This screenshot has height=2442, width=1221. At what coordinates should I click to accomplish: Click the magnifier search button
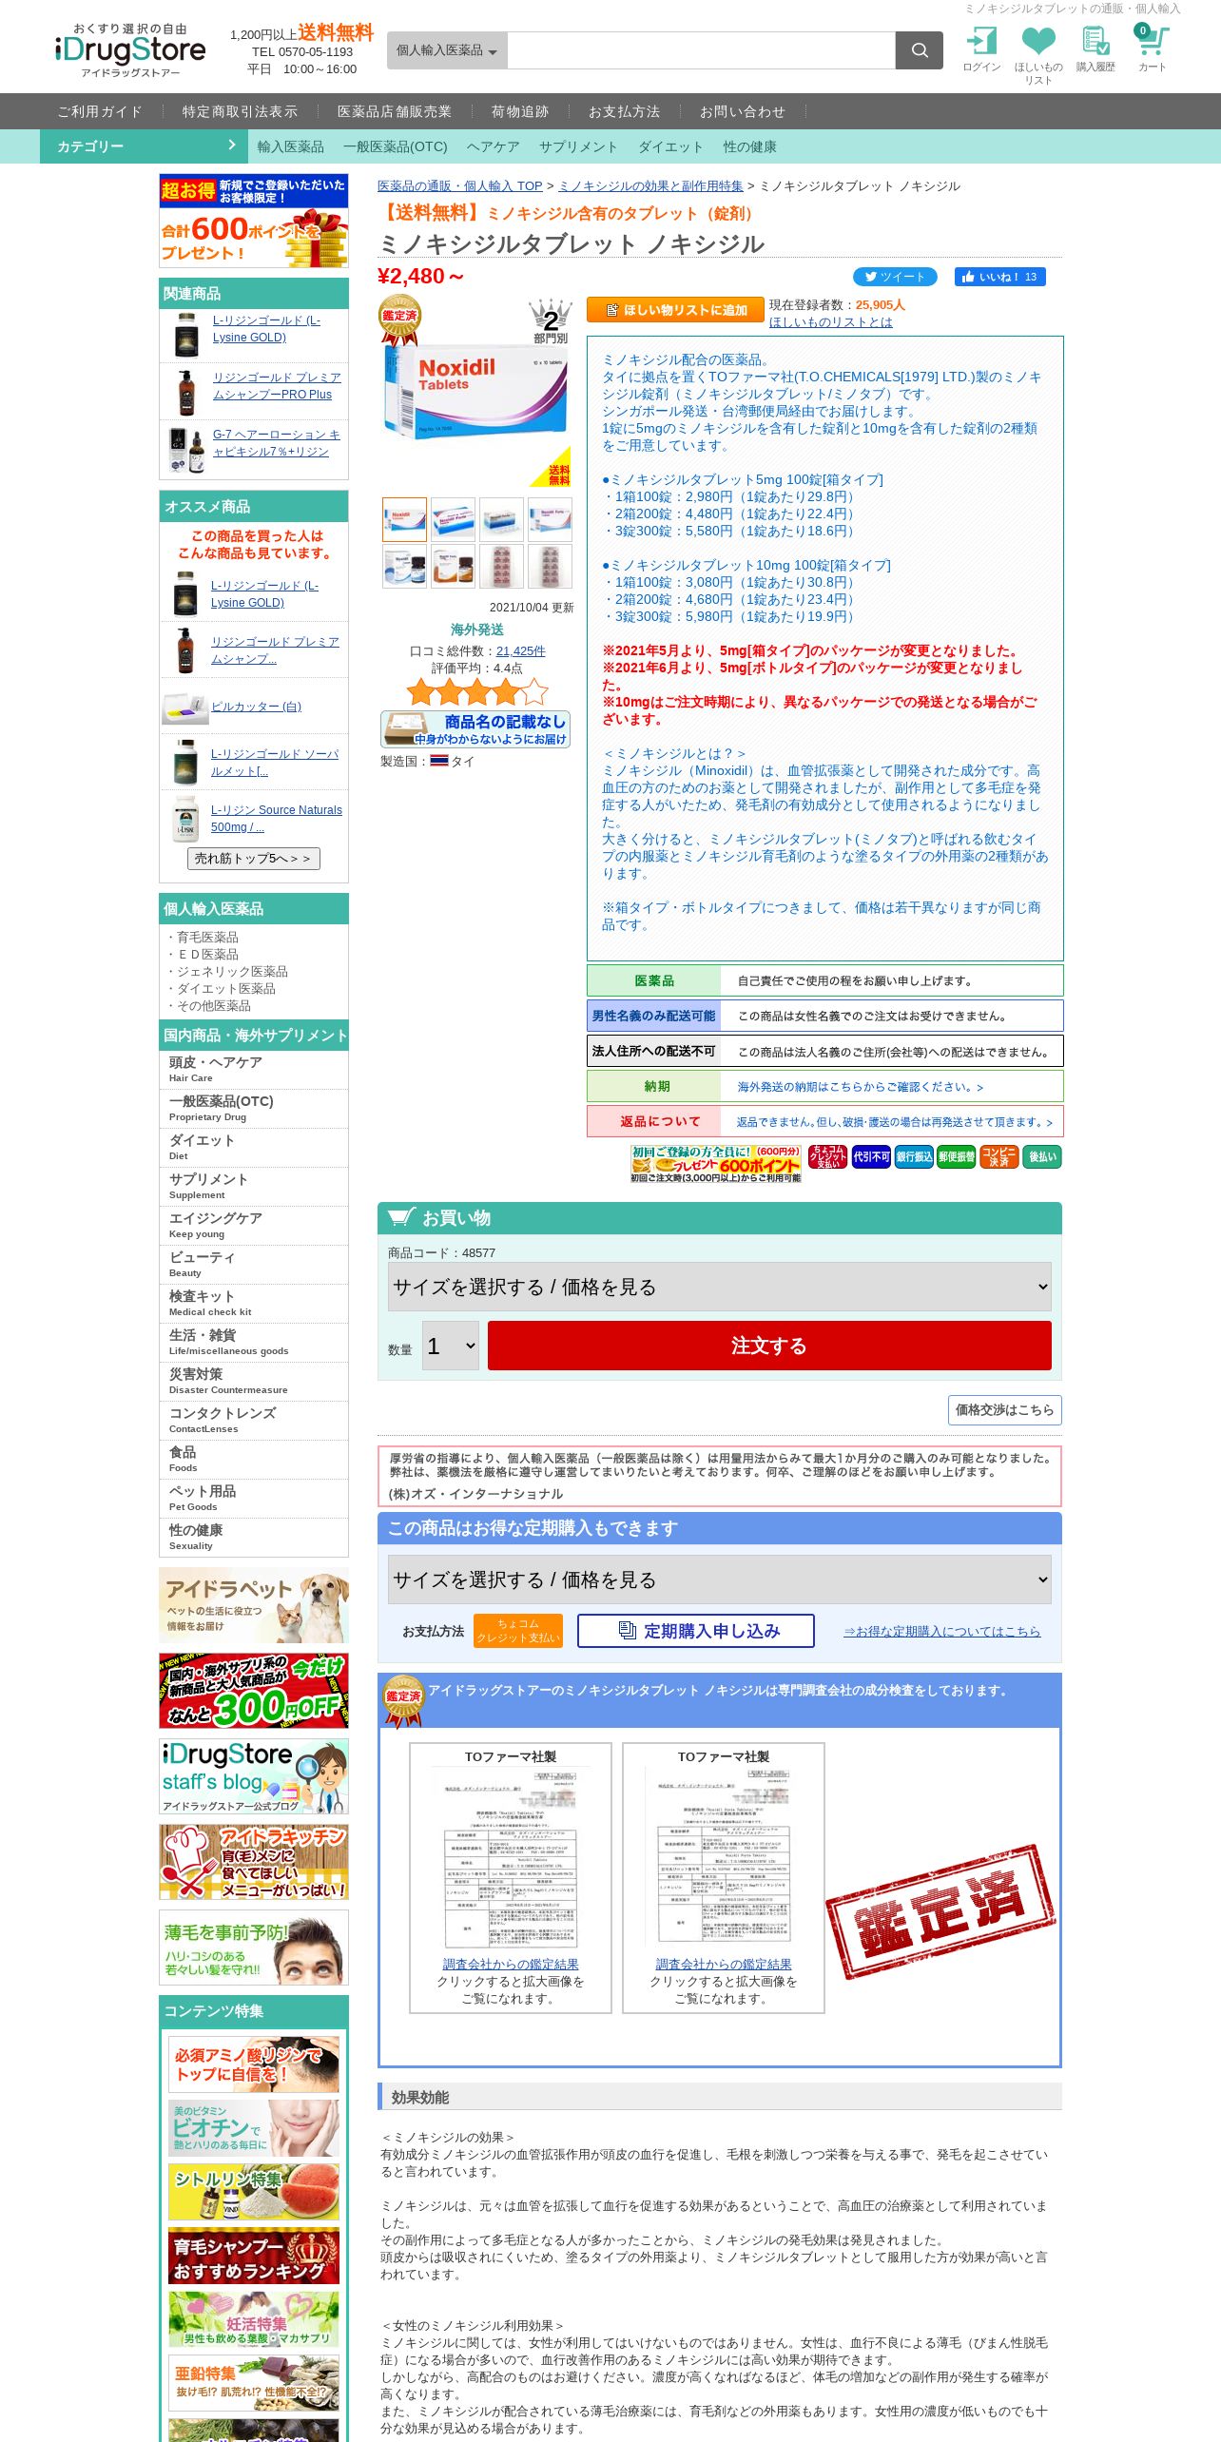pos(920,50)
